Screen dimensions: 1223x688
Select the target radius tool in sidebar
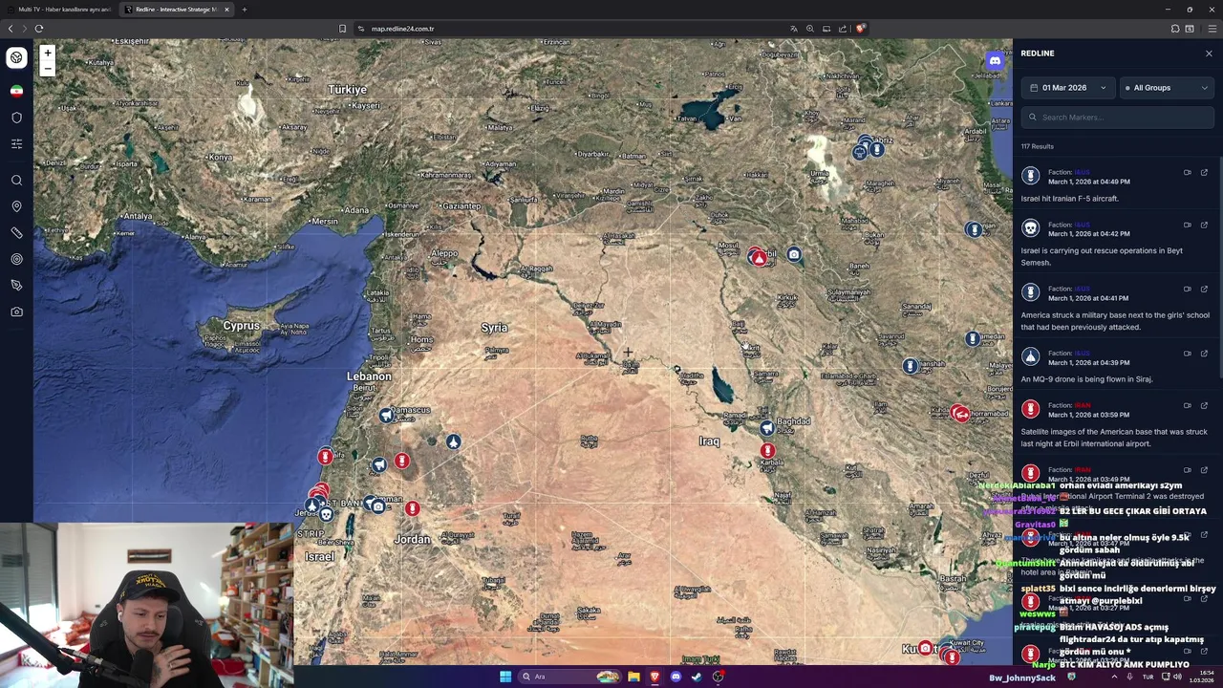click(16, 259)
